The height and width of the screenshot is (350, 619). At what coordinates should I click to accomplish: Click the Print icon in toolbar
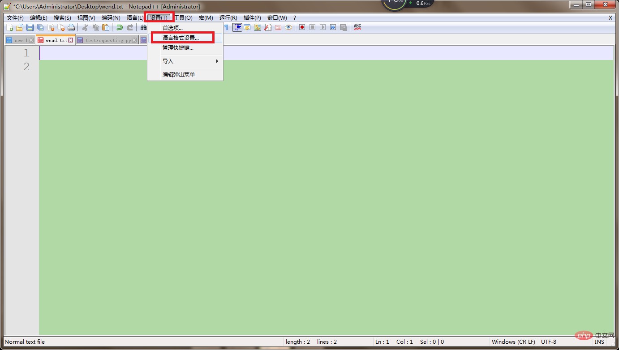click(x=71, y=28)
